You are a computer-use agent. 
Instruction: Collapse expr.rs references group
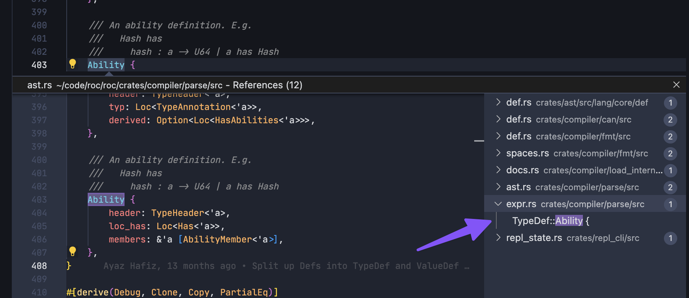(498, 204)
